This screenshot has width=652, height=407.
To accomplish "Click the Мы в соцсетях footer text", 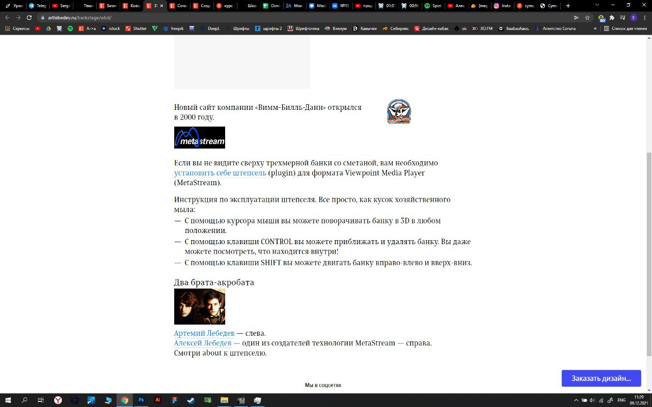I will (x=323, y=385).
